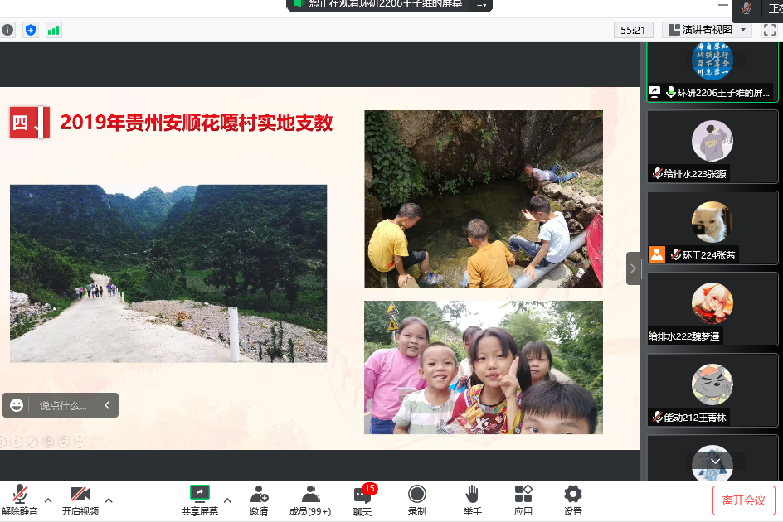
Task: Expand video options arrow beside 开启视频
Action: [x=109, y=500]
